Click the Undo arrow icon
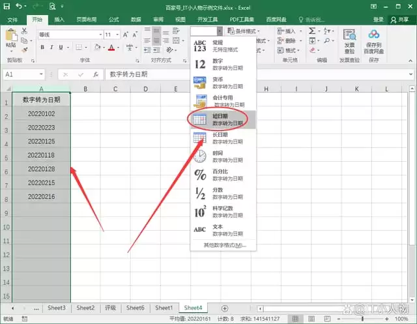The width and height of the screenshot is (417, 324). coord(19,6)
